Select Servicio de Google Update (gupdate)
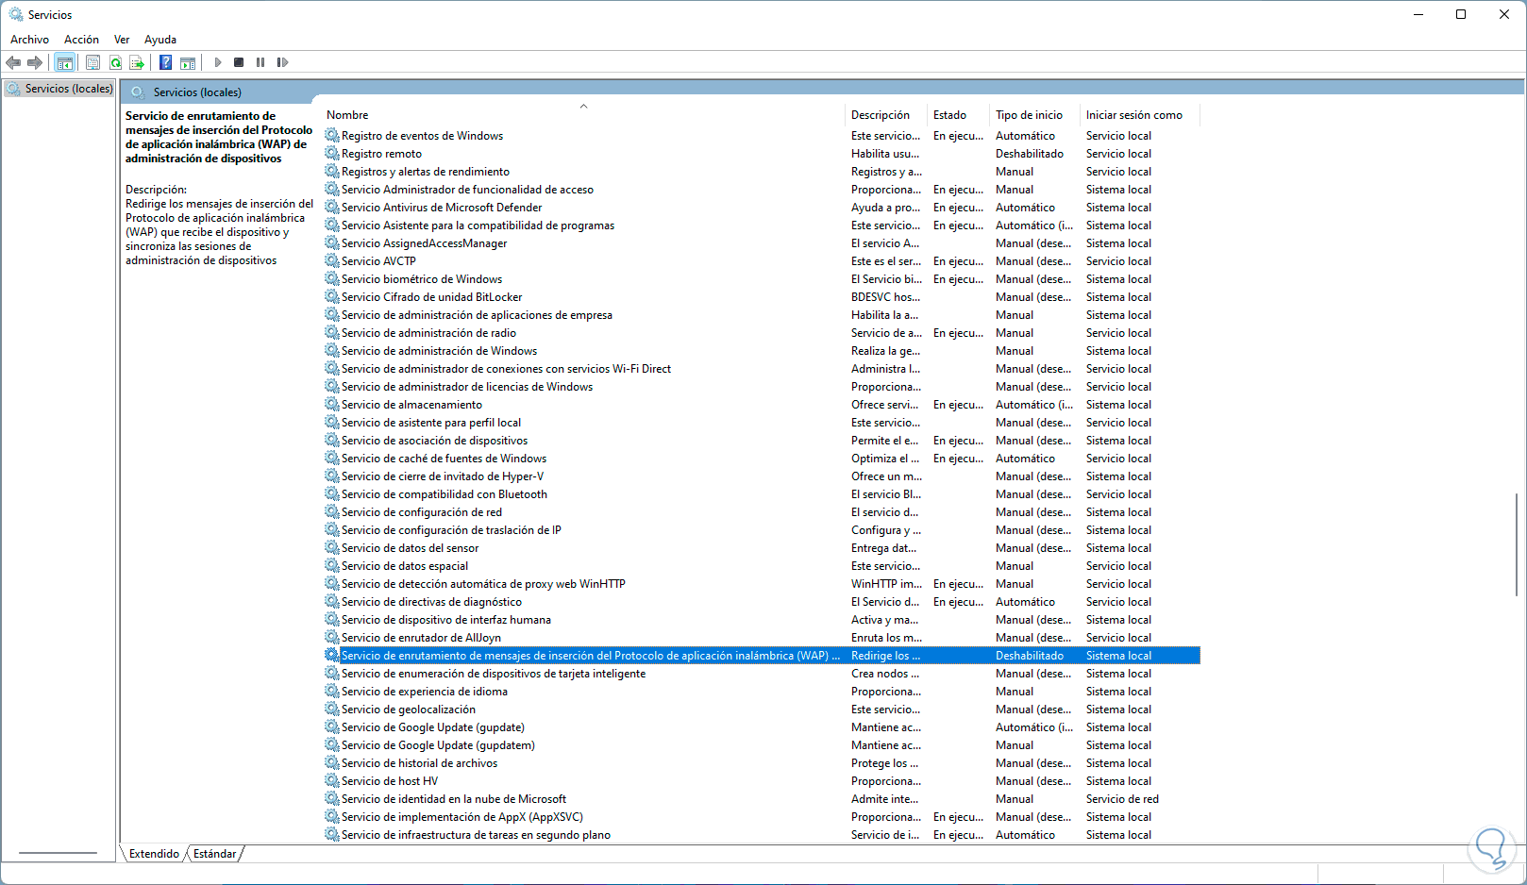Image resolution: width=1527 pixels, height=885 pixels. tap(433, 727)
